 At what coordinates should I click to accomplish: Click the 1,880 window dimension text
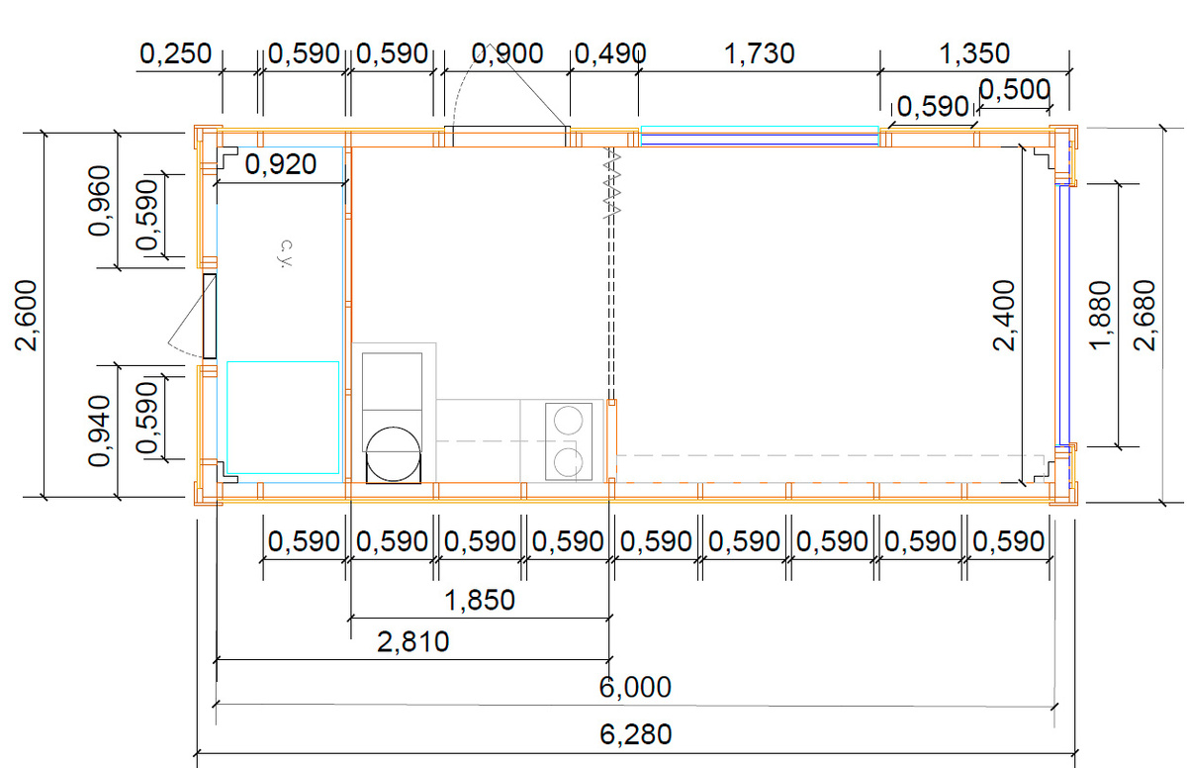point(1100,315)
